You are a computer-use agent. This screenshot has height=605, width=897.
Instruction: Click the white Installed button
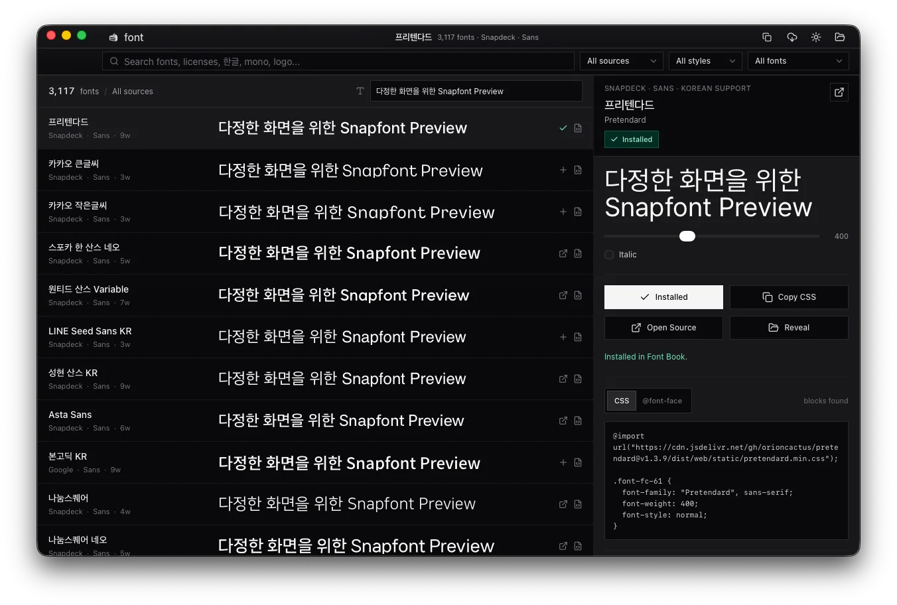coord(663,297)
